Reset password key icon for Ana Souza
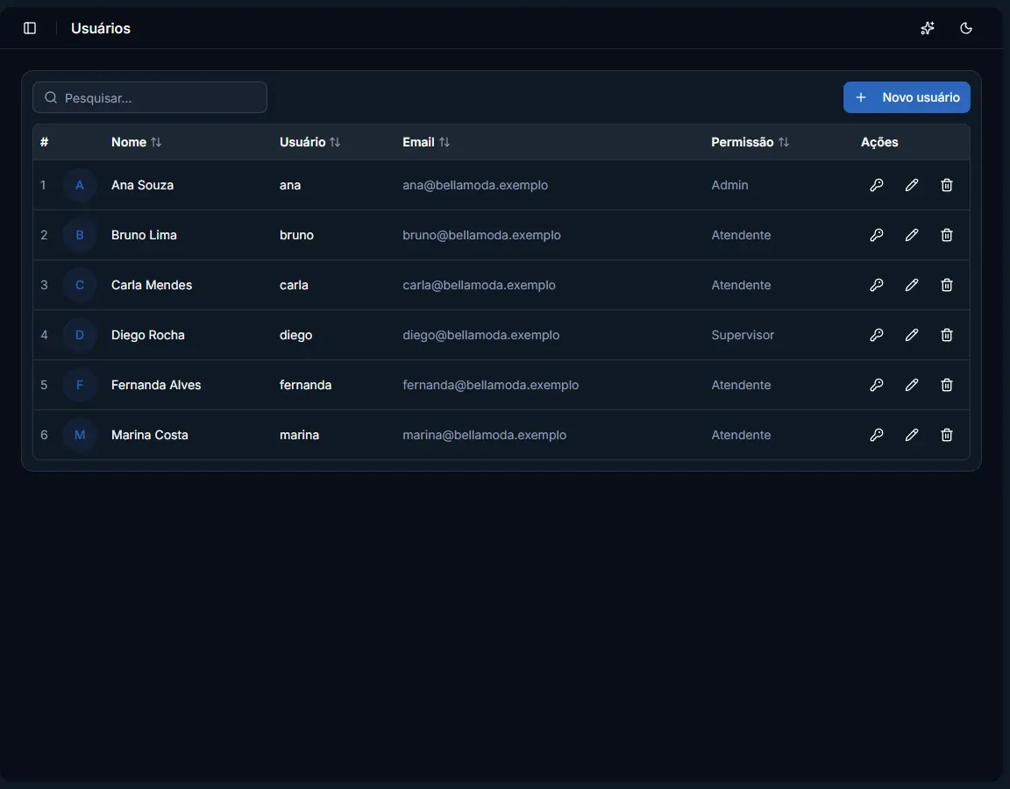1010x789 pixels. click(876, 185)
